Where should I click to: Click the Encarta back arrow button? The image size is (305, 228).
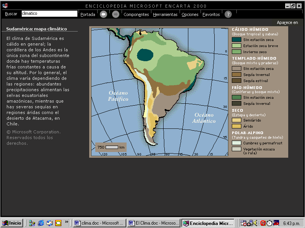(x=103, y=14)
